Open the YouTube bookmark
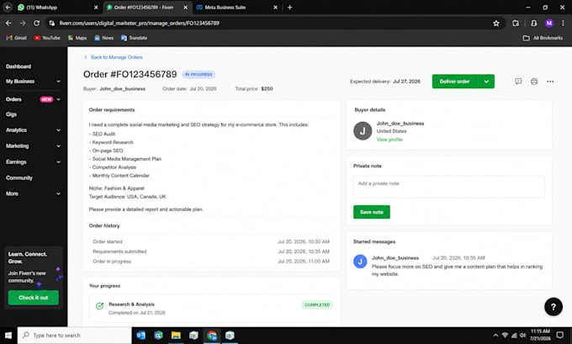The image size is (572, 344). tap(47, 38)
